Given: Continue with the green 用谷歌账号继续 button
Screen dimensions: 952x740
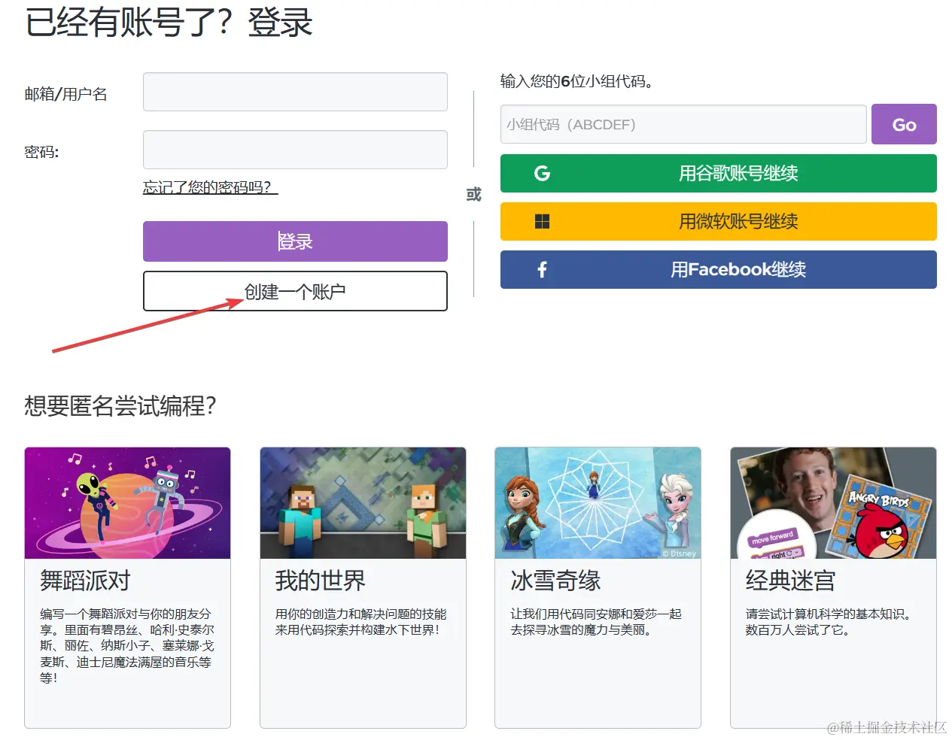Looking at the screenshot, I should (718, 173).
